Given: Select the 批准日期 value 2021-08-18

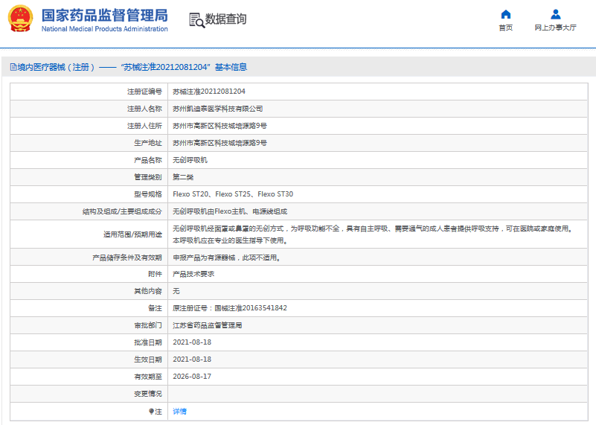Looking at the screenshot, I should pyautogui.click(x=192, y=342).
